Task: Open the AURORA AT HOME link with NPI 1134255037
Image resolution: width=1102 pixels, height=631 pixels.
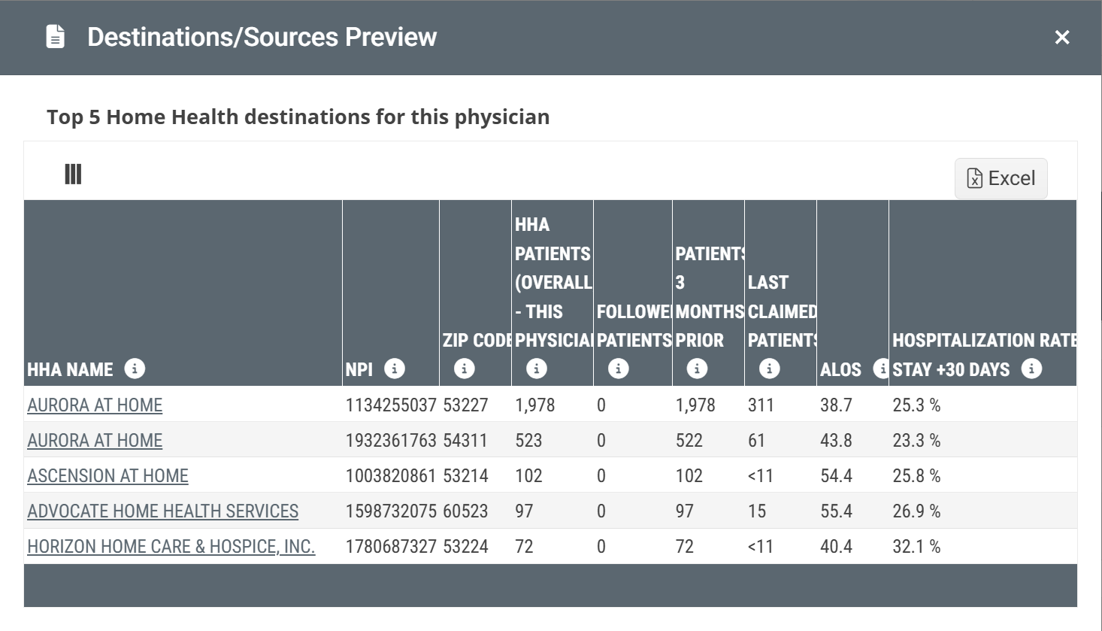Action: (x=95, y=405)
